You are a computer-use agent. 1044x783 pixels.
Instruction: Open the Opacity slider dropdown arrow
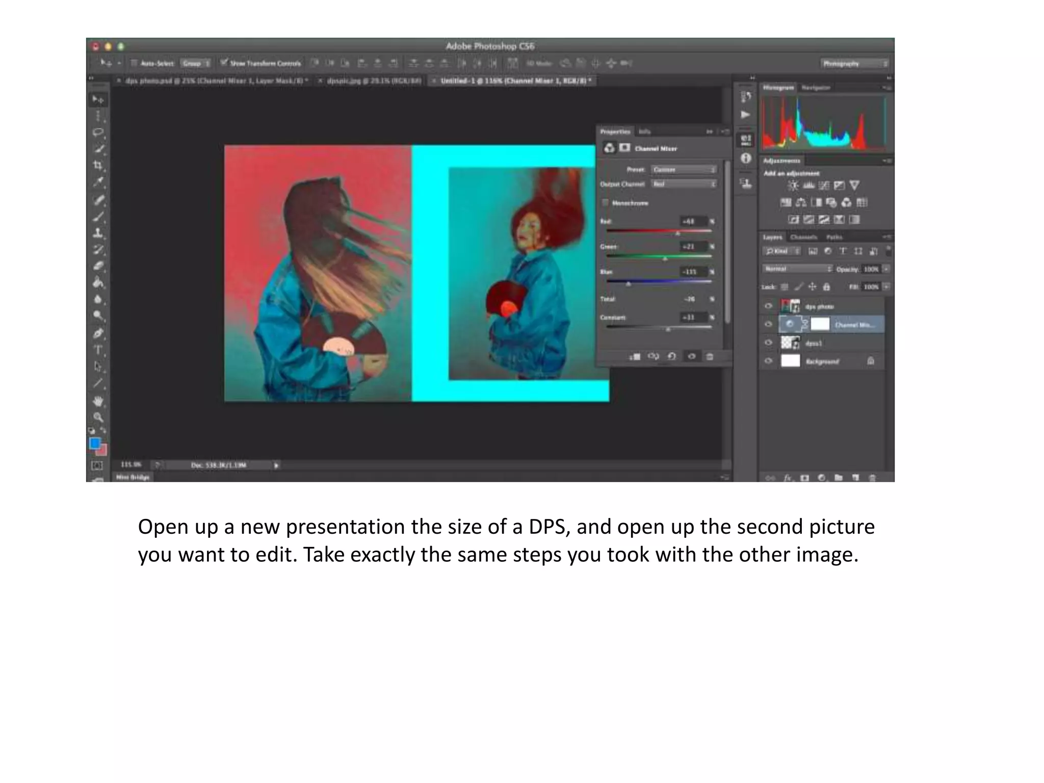coord(886,269)
